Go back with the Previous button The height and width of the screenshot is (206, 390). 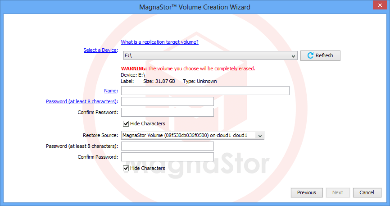(x=307, y=192)
